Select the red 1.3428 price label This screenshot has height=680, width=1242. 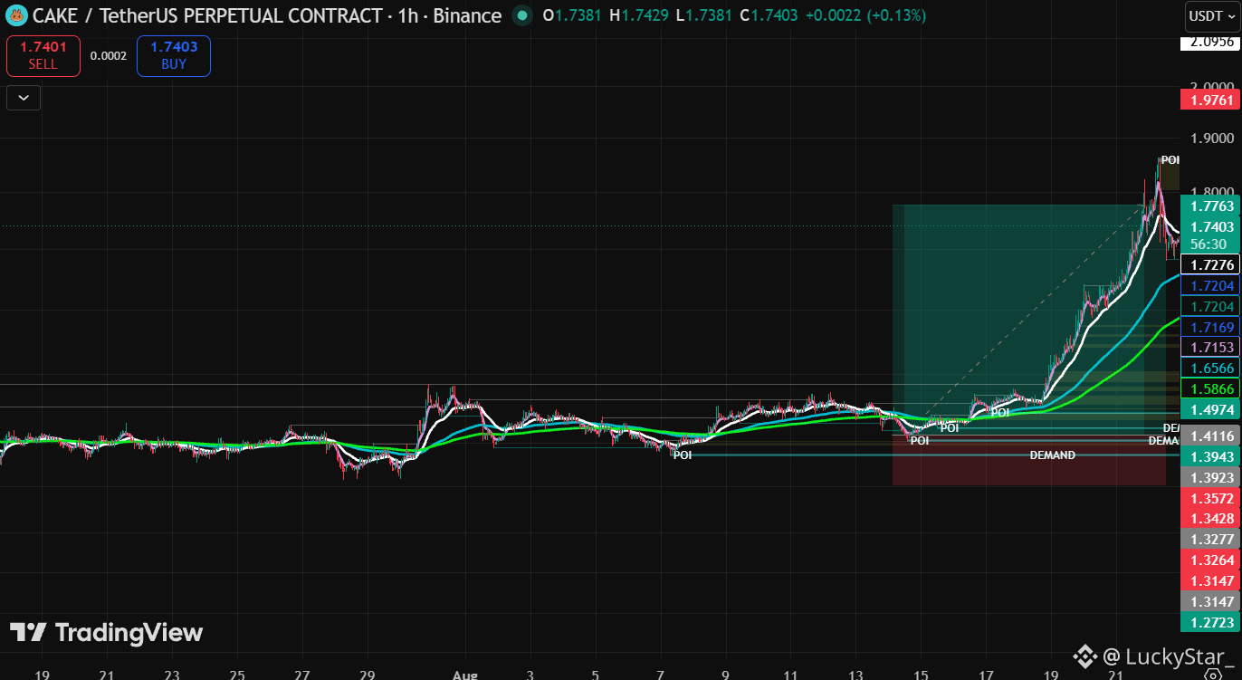click(x=1212, y=519)
